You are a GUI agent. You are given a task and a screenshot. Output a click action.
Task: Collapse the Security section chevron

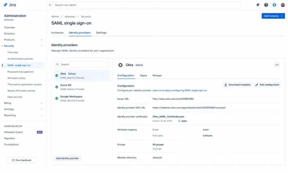click(x=42, y=46)
